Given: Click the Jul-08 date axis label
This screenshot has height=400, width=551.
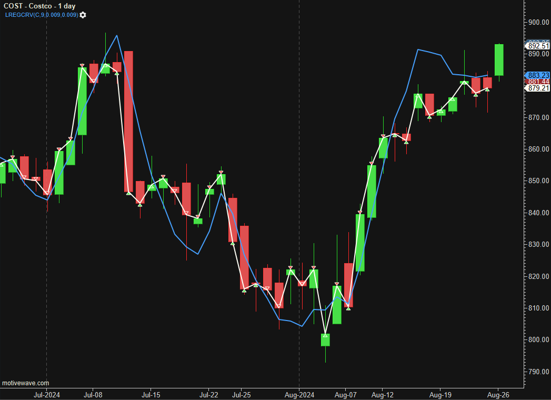Looking at the screenshot, I should [93, 395].
